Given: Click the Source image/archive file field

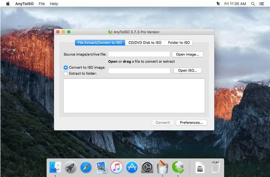Looking at the screenshot, I should [139, 54].
